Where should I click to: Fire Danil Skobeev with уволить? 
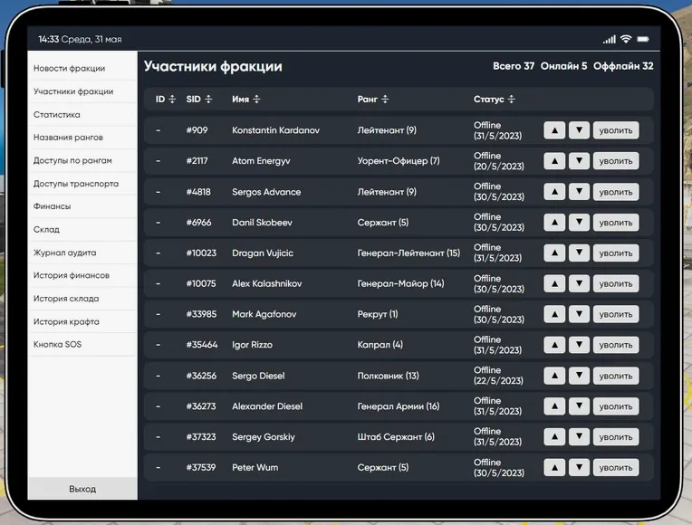pyautogui.click(x=616, y=223)
